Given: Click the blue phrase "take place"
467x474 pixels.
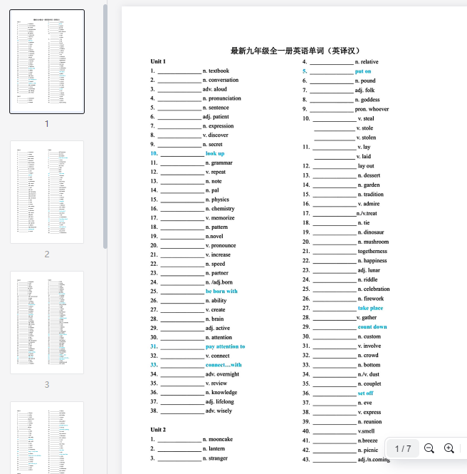Looking at the screenshot, I should coord(370,308).
